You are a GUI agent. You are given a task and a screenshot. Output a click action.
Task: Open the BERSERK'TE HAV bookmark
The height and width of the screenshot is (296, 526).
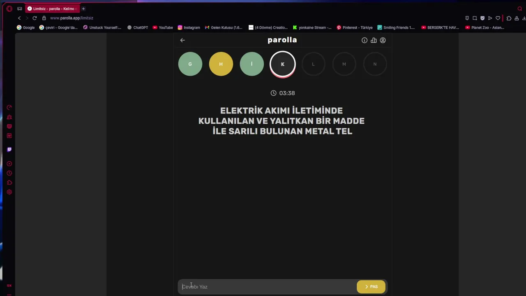440,28
